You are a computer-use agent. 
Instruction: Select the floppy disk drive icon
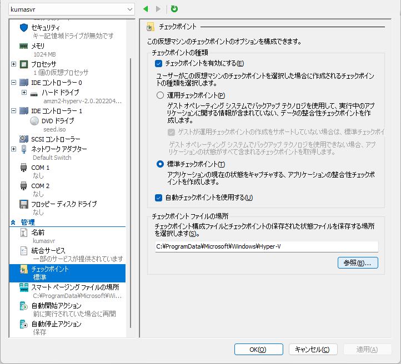click(24, 204)
